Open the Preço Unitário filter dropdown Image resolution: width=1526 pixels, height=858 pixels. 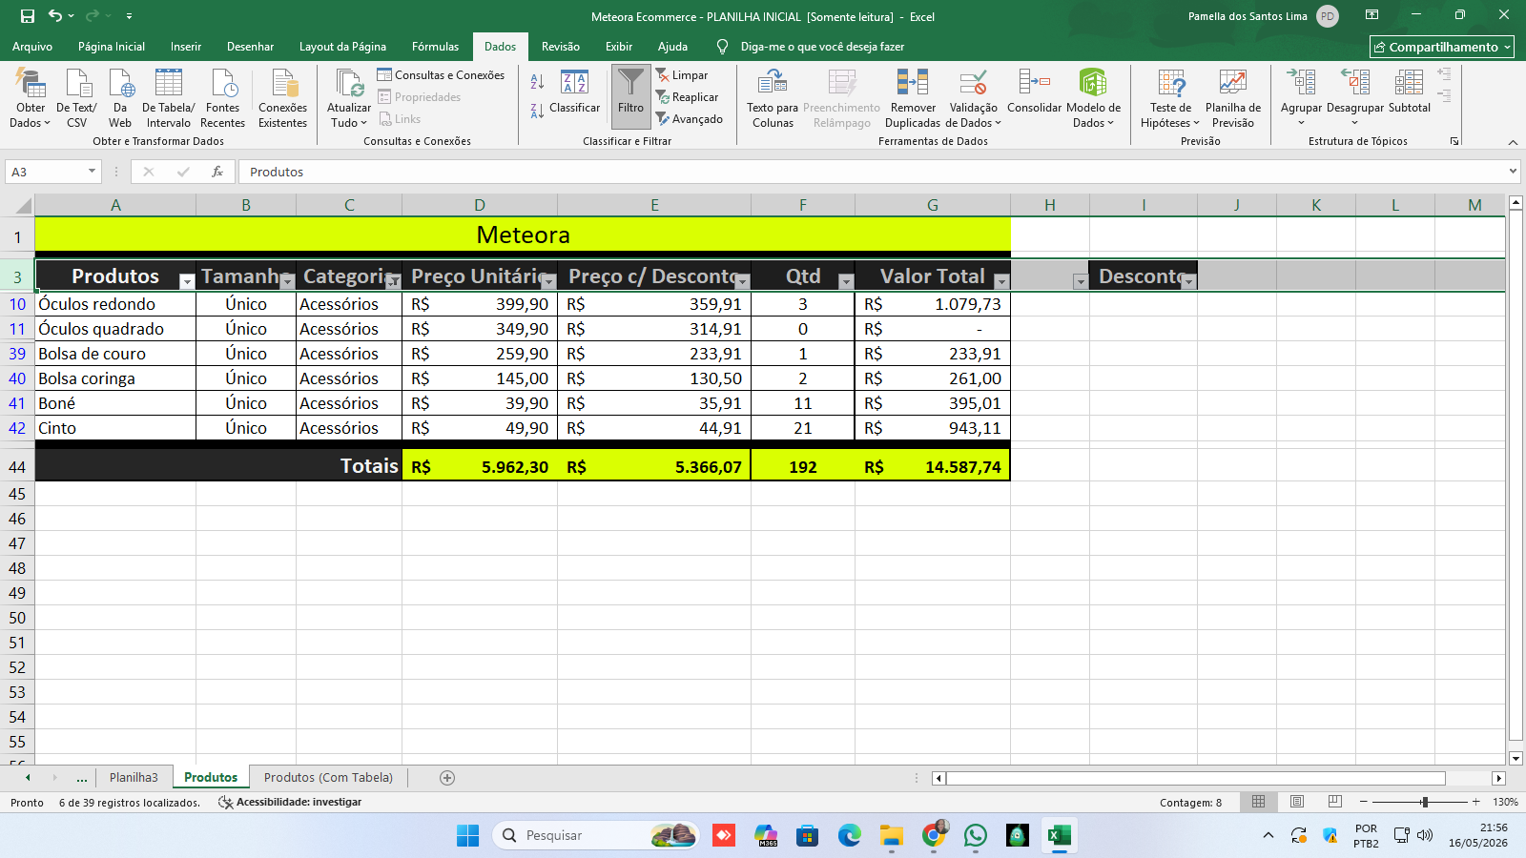pos(548,281)
